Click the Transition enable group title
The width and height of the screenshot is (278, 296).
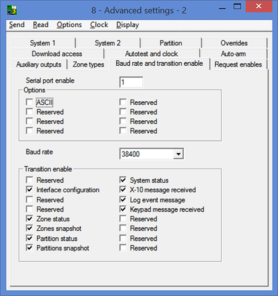point(48,169)
